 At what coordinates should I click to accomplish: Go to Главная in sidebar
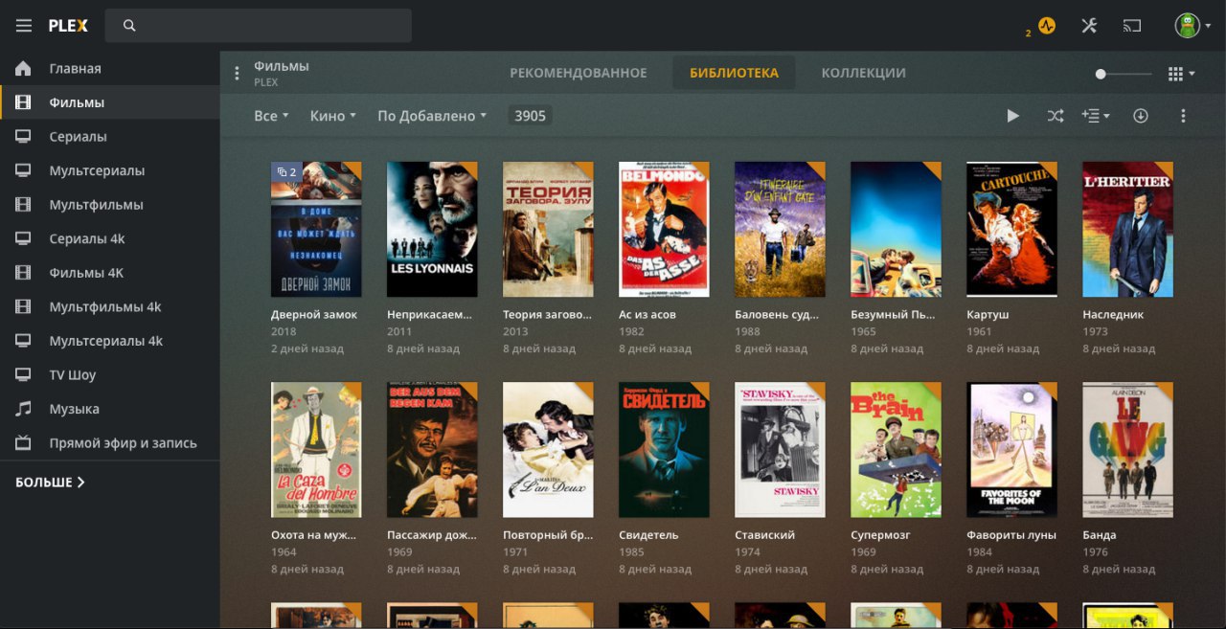point(110,69)
